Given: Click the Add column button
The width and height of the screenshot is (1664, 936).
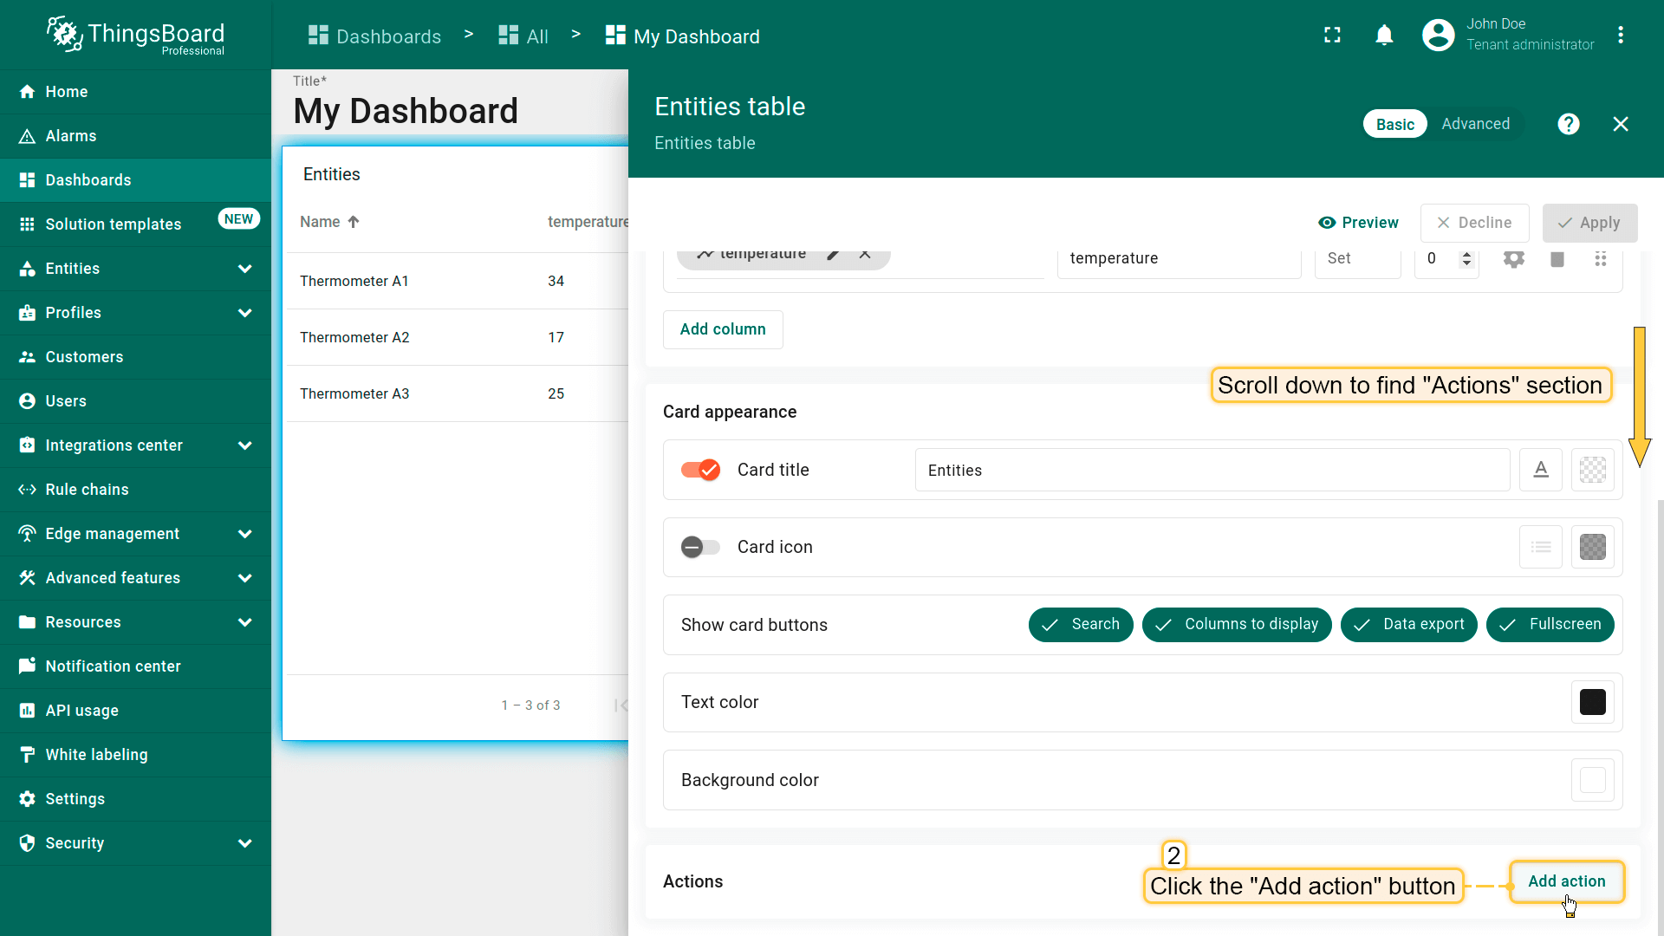Looking at the screenshot, I should pos(723,329).
